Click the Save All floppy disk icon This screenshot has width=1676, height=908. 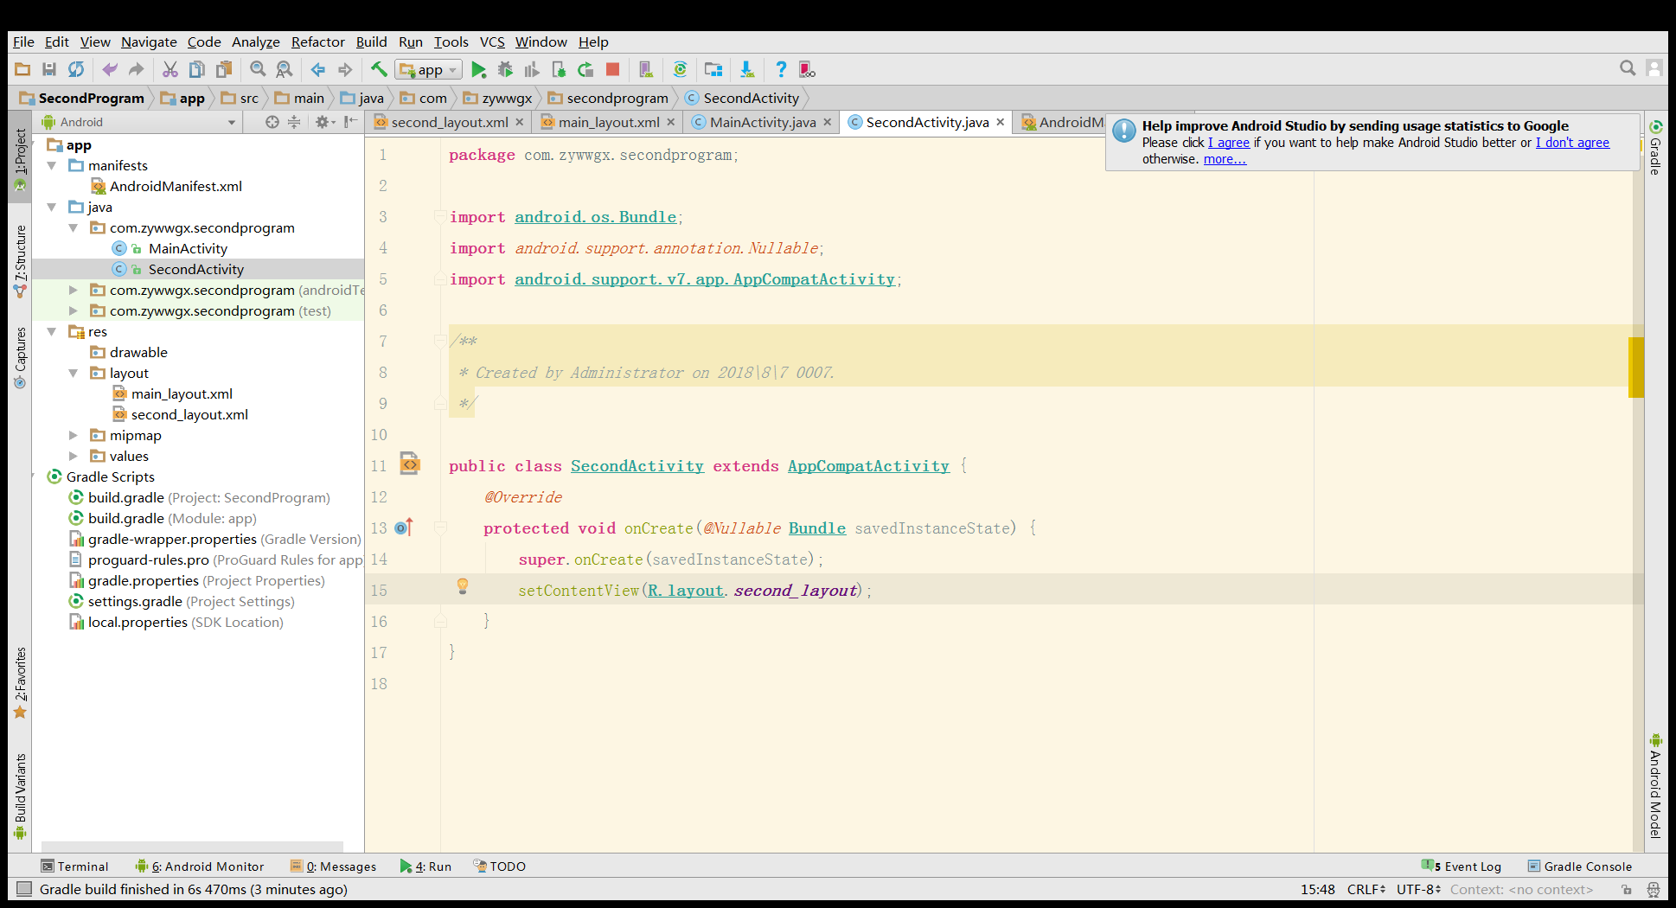tap(49, 70)
